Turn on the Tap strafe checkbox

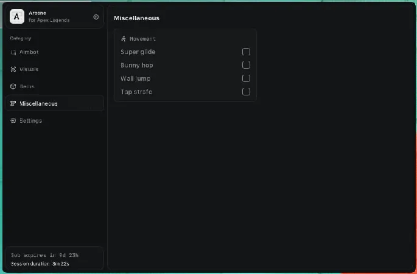246,92
